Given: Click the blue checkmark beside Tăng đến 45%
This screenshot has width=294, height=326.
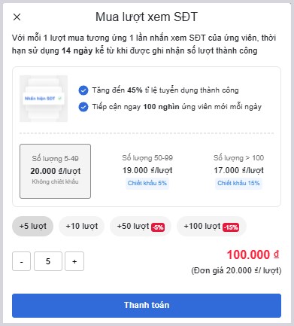Looking at the screenshot, I should pos(83,90).
